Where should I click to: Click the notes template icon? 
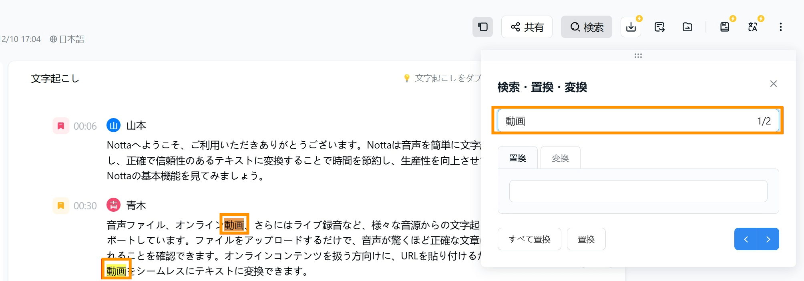point(725,27)
